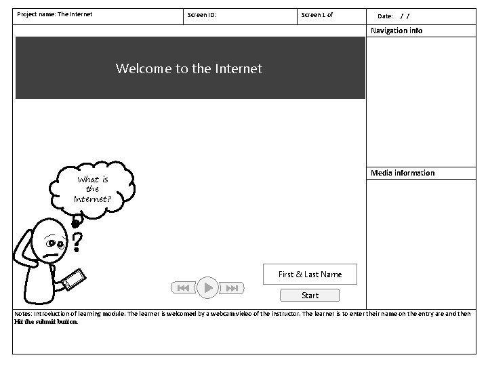Viewport: 488px width, 366px height.
Task: Click the 'Navigation info' heading
Action: [x=396, y=30]
